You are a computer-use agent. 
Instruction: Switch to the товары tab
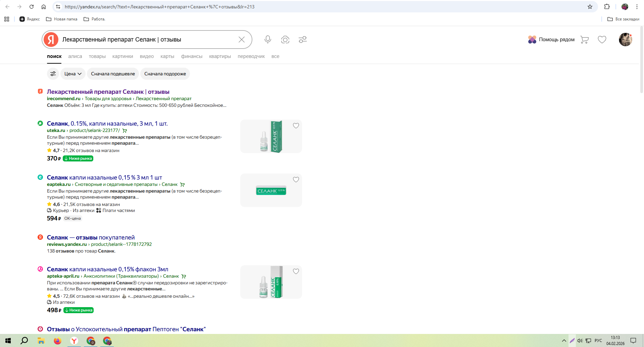click(x=97, y=56)
